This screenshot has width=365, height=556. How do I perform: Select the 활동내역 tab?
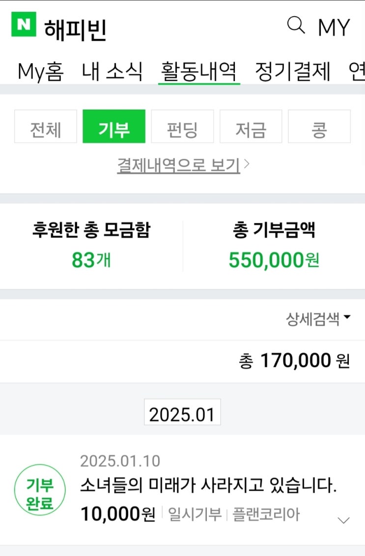199,72
